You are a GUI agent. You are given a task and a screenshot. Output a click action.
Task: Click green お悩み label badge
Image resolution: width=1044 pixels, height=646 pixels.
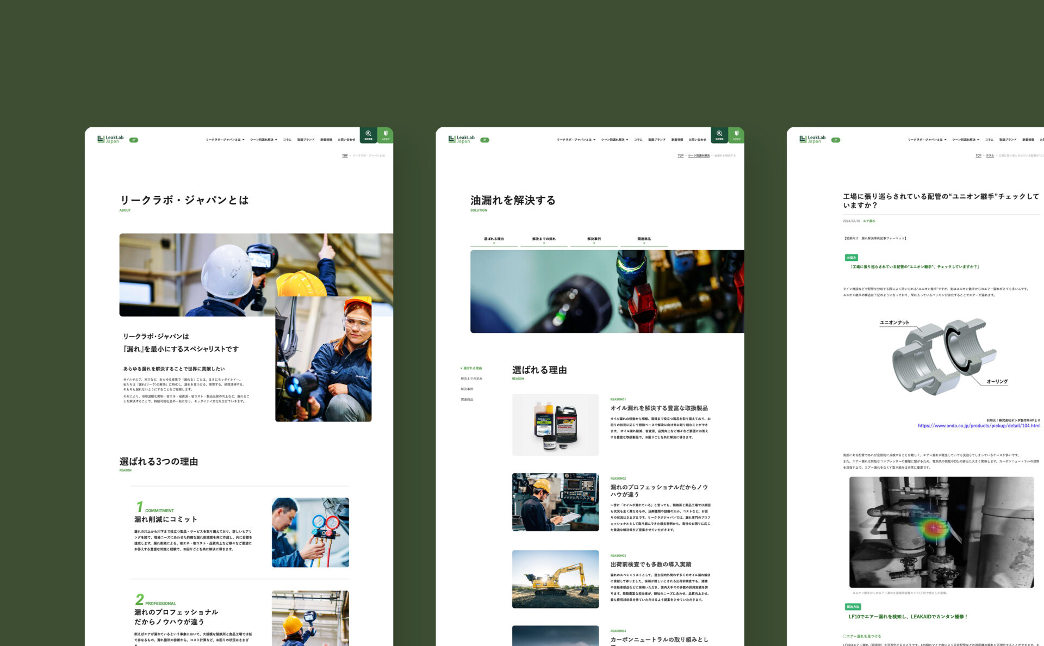[851, 257]
